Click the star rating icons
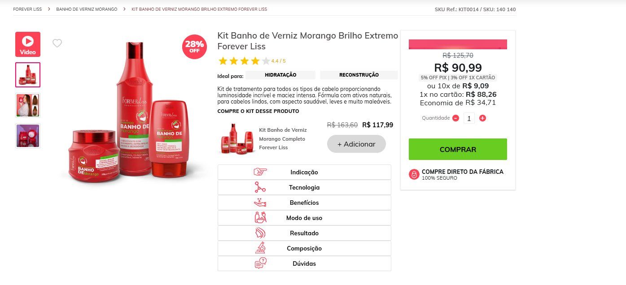 [244, 61]
